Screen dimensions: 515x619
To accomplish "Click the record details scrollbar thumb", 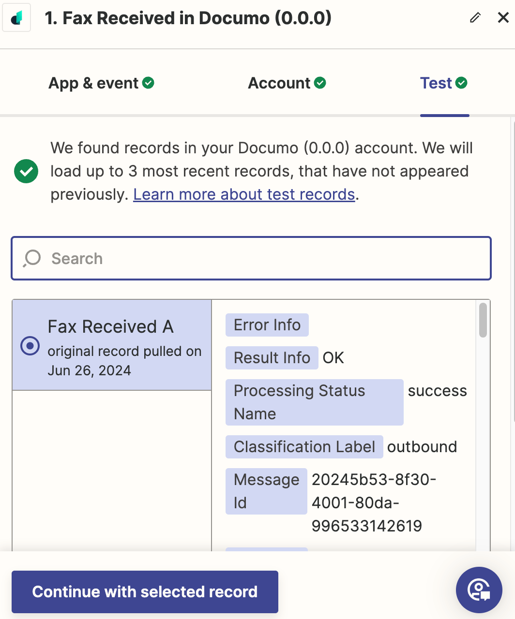I will [483, 320].
